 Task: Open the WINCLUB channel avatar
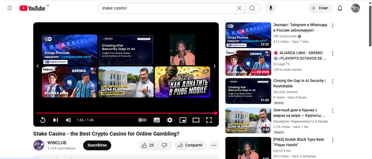[x=39, y=145]
